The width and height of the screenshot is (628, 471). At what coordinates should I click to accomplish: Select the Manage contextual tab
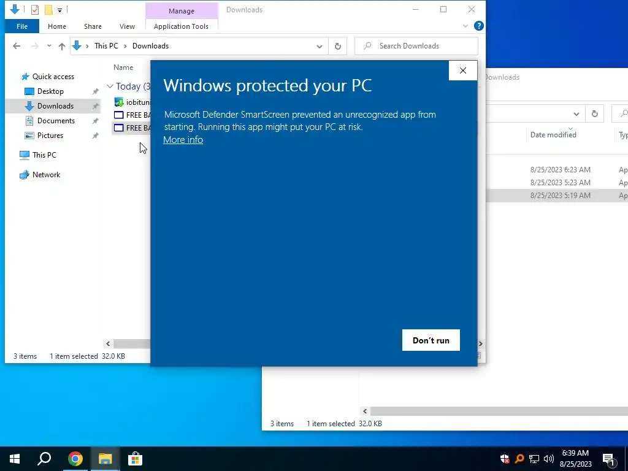pos(182,11)
